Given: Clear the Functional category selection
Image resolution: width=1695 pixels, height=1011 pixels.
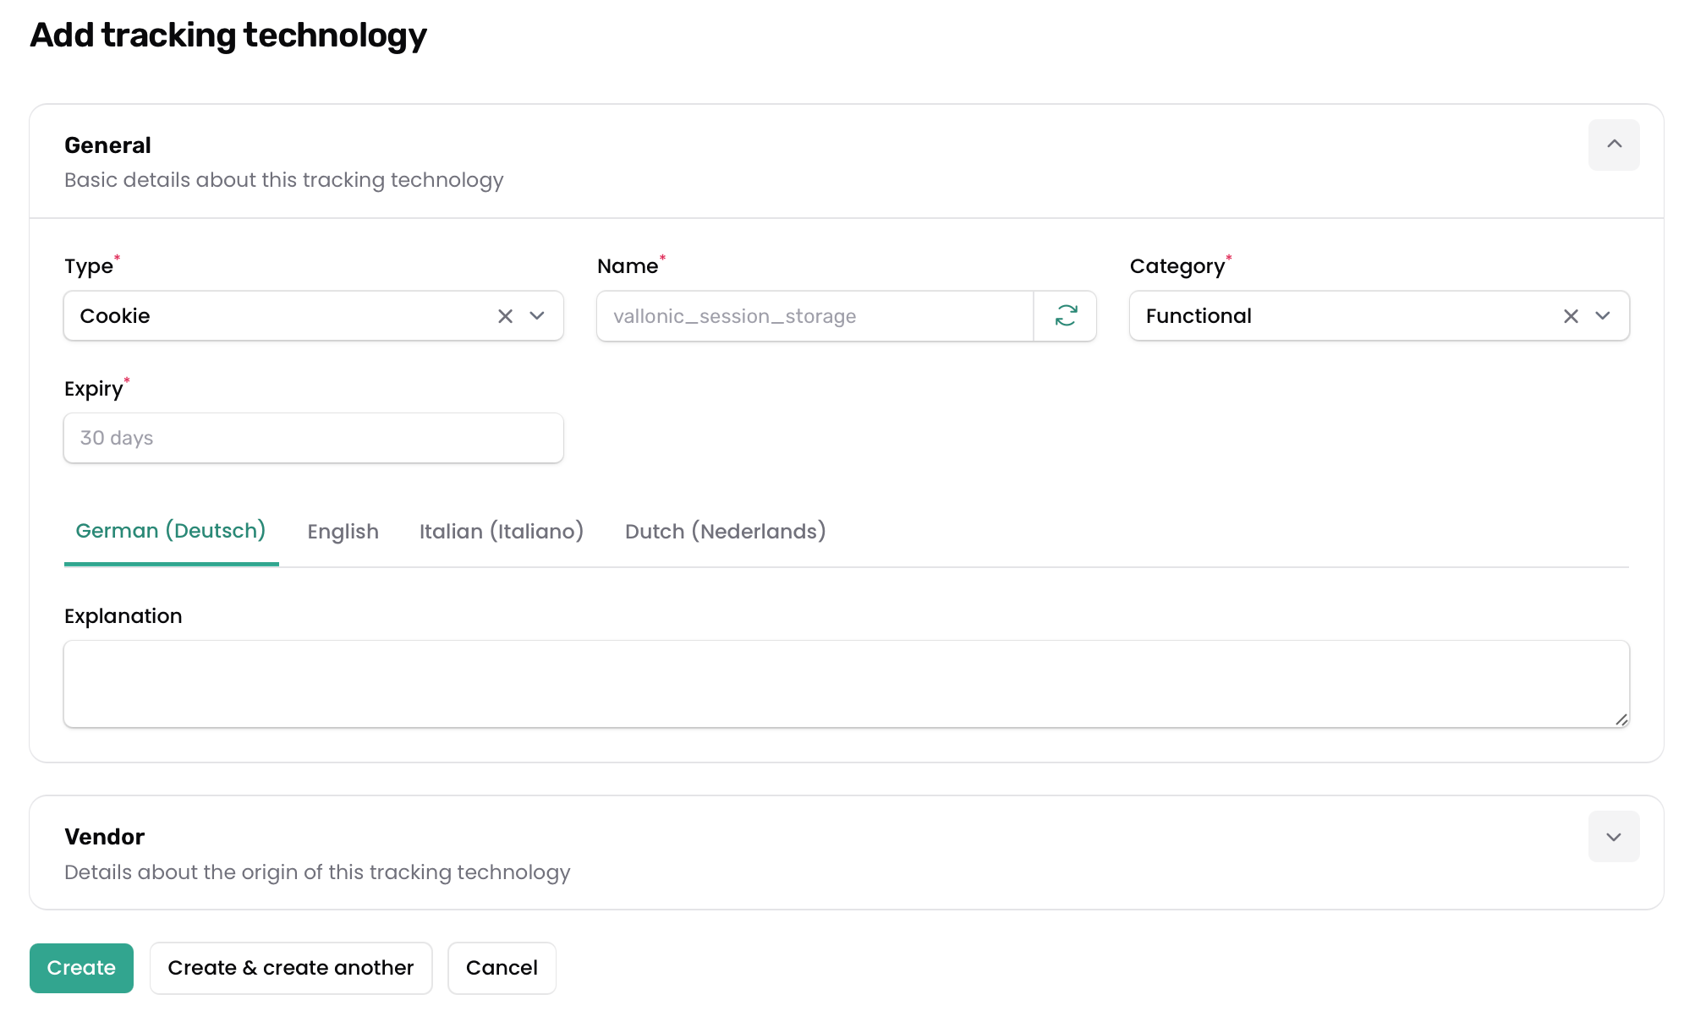Looking at the screenshot, I should coord(1571,316).
